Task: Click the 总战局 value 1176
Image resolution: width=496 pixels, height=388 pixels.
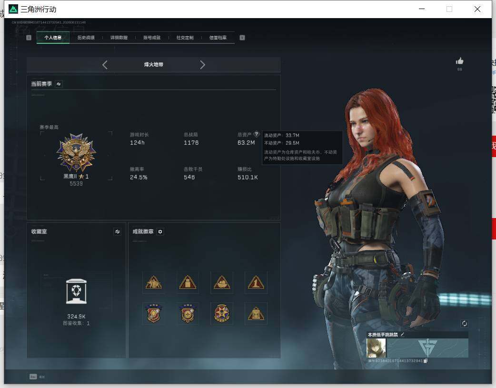Action: pos(191,143)
